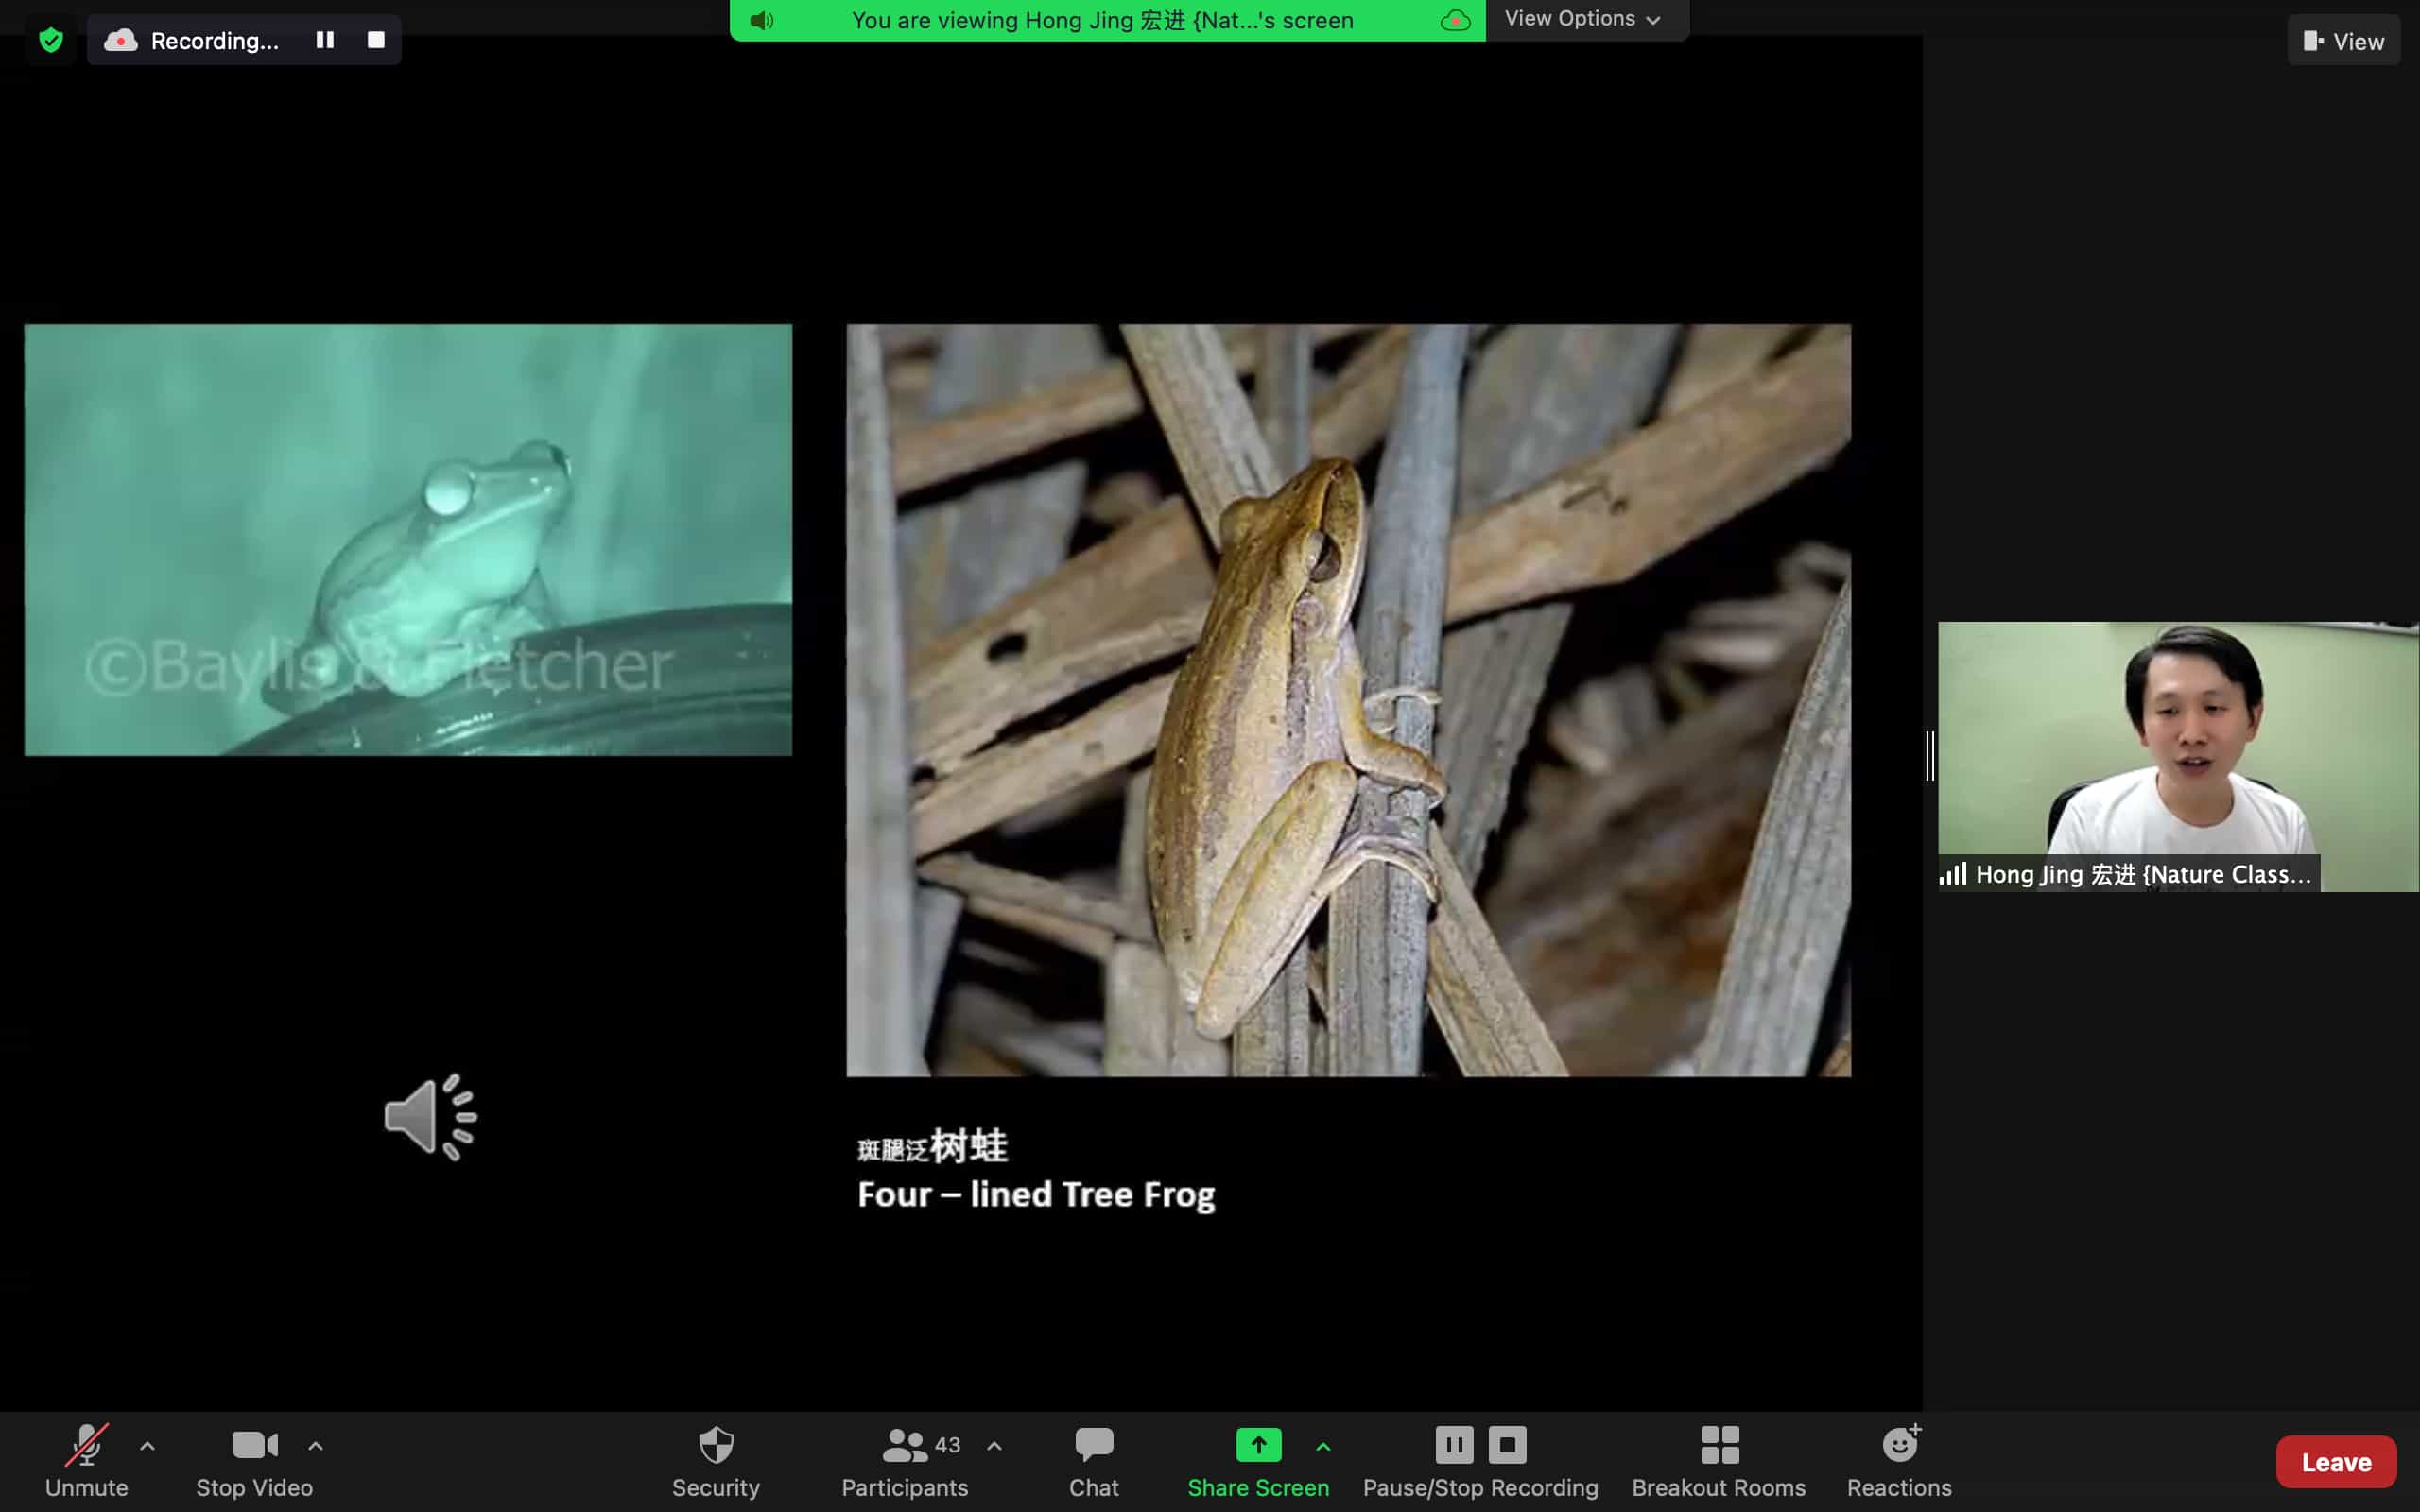Expand video options arrow beside Stop Video
The width and height of the screenshot is (2420, 1512).
click(315, 1446)
